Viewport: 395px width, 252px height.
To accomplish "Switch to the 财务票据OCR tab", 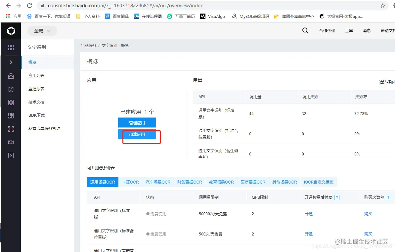I will (x=190, y=182).
